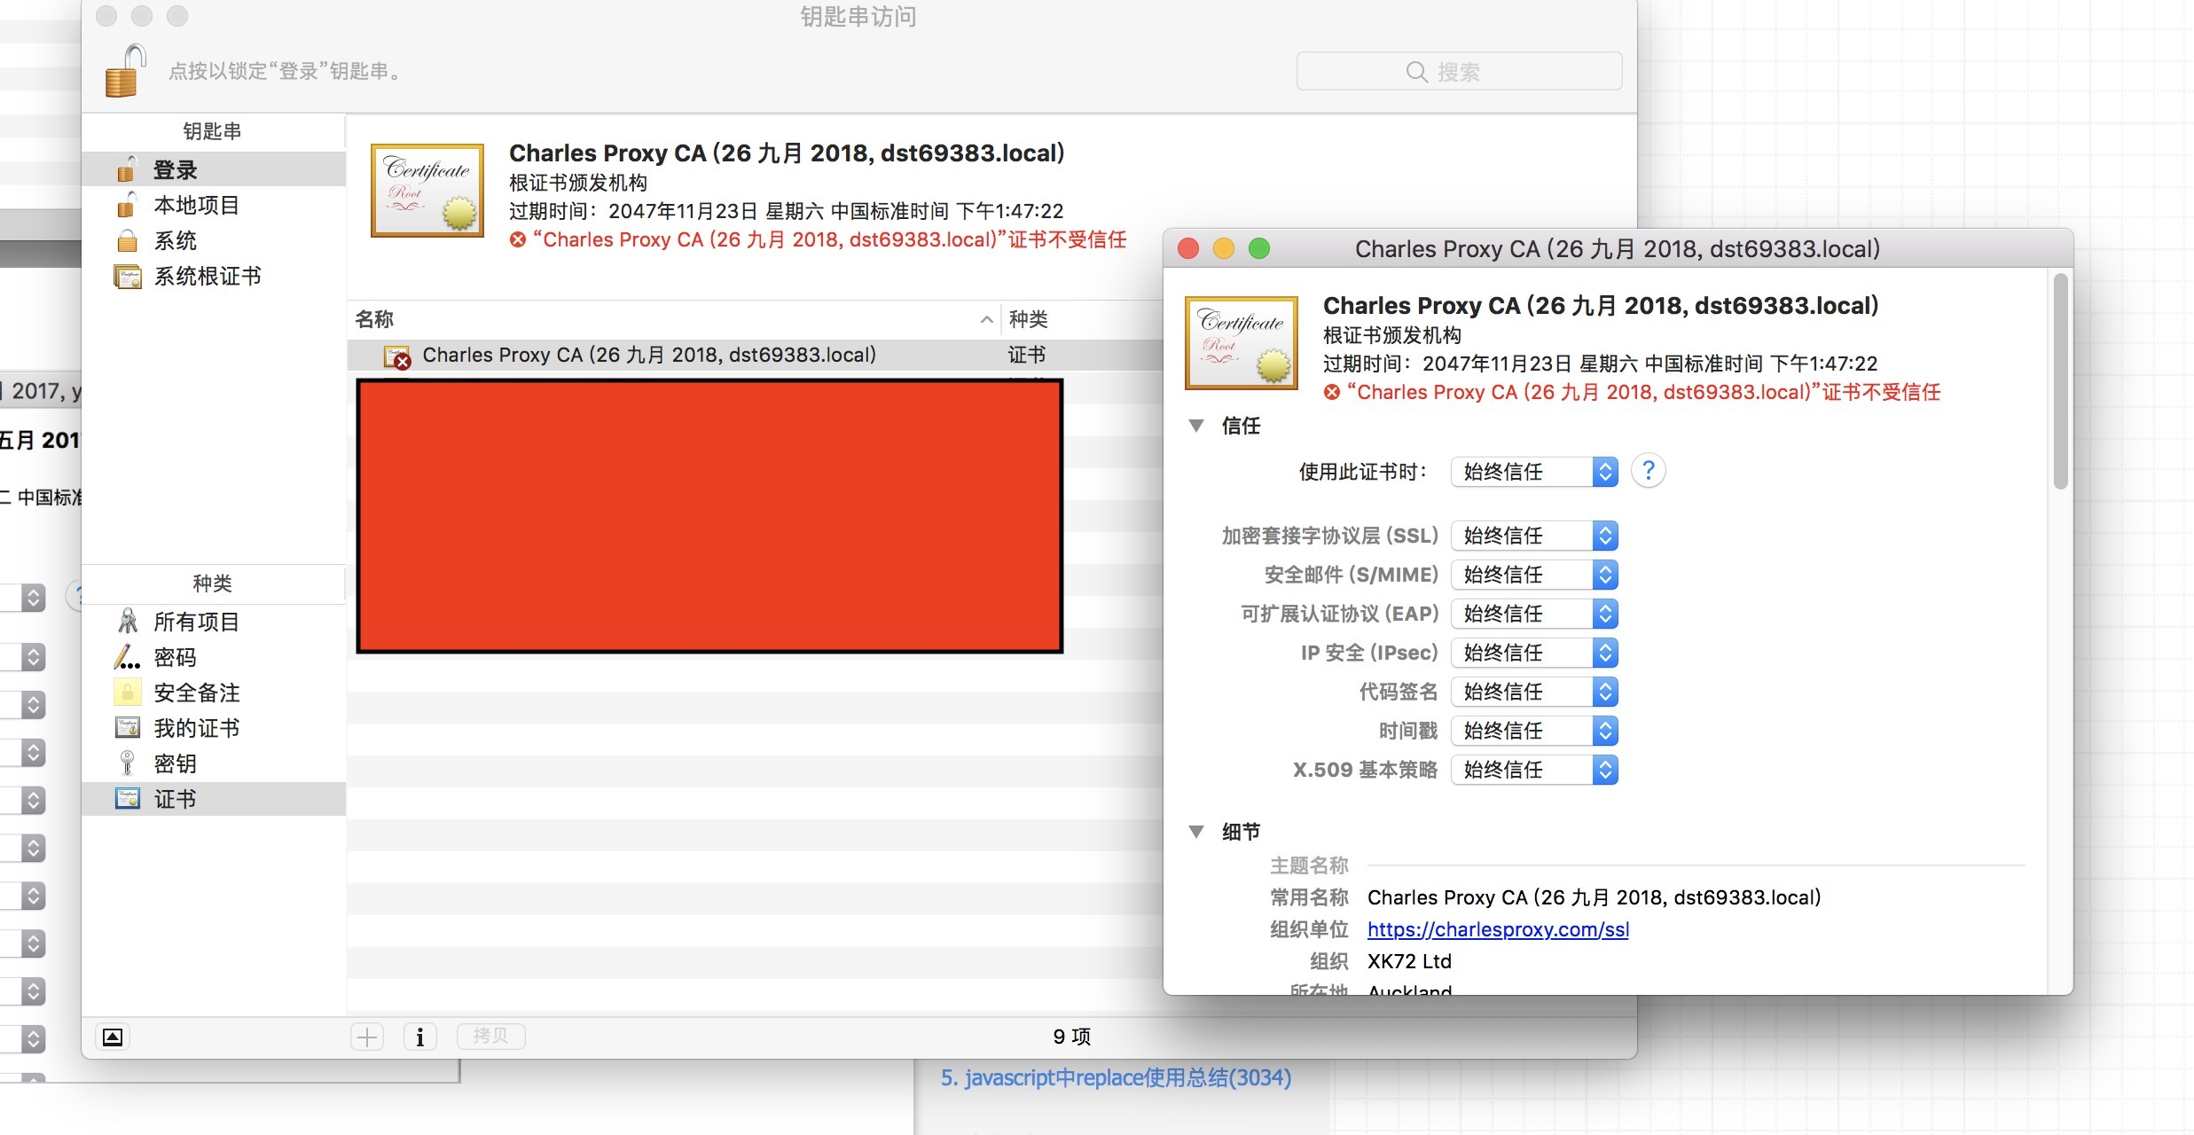Click the 搜索 search field
This screenshot has width=2194, height=1135.
(1459, 72)
